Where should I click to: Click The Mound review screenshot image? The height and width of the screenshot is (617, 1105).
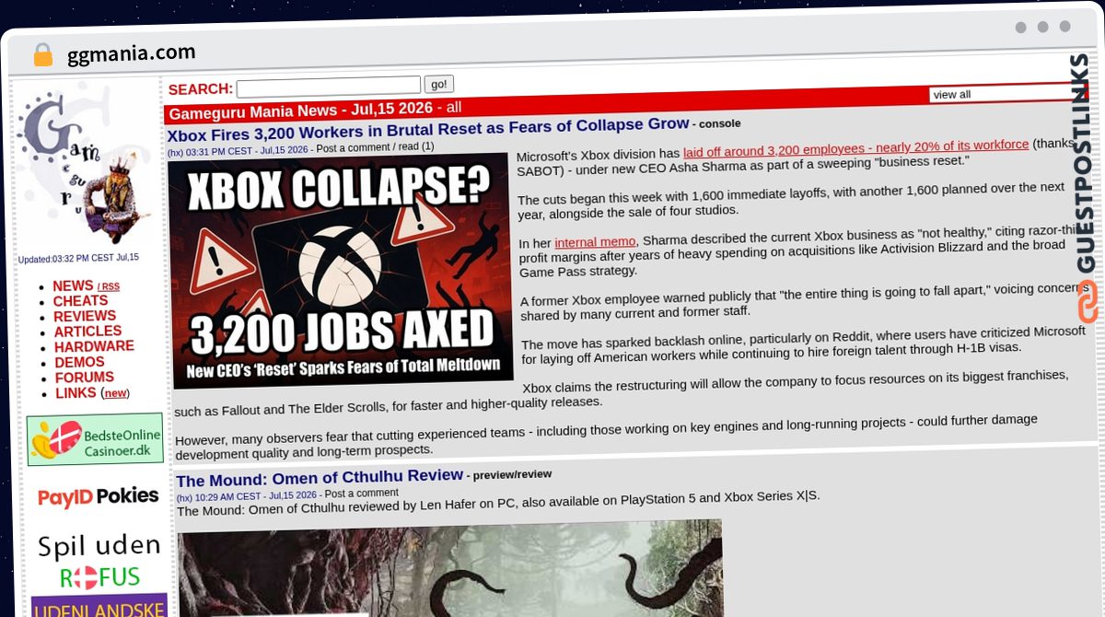click(x=450, y=568)
